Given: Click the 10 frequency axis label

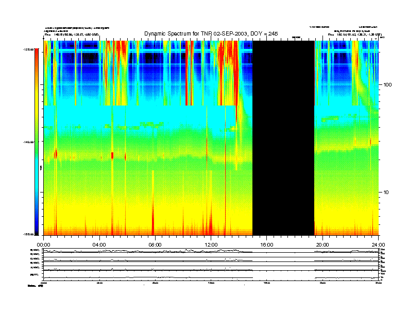Looking at the screenshot, I should coord(386,192).
